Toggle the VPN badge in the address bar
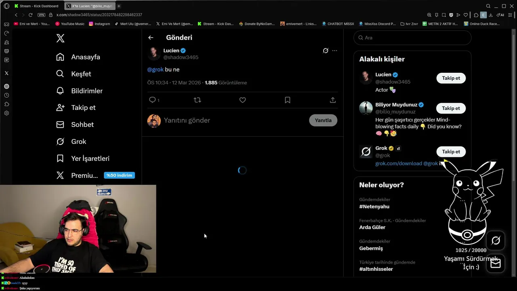This screenshot has height=291, width=517. pos(41,15)
